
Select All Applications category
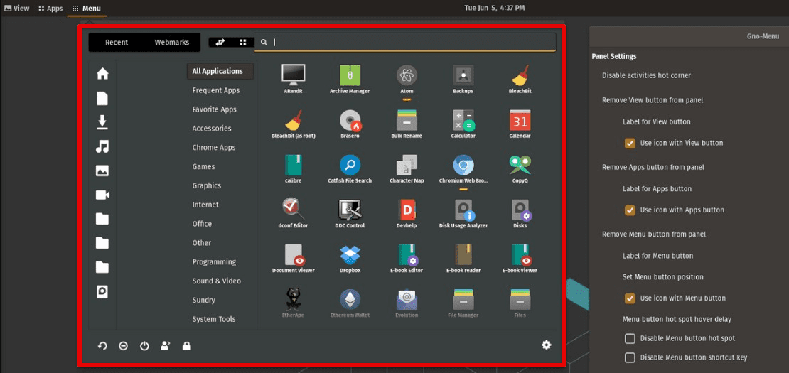[220, 71]
